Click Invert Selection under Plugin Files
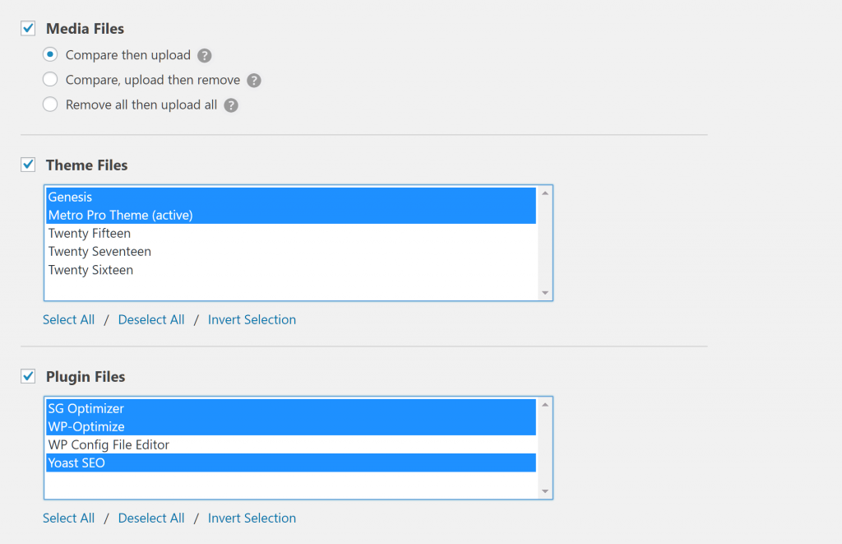 point(252,518)
